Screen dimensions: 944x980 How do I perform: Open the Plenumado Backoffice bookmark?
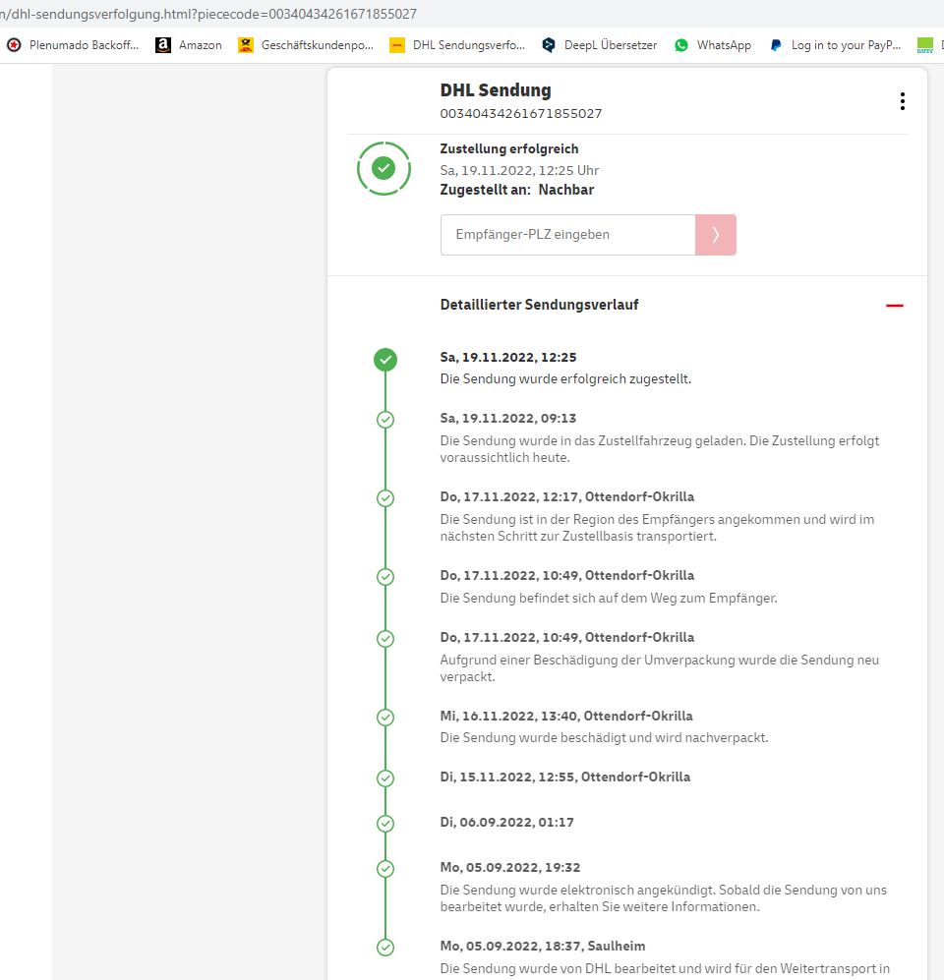(x=73, y=45)
